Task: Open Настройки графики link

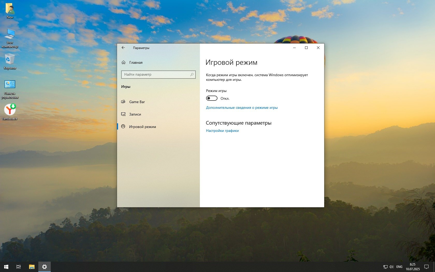Action: pyautogui.click(x=222, y=131)
